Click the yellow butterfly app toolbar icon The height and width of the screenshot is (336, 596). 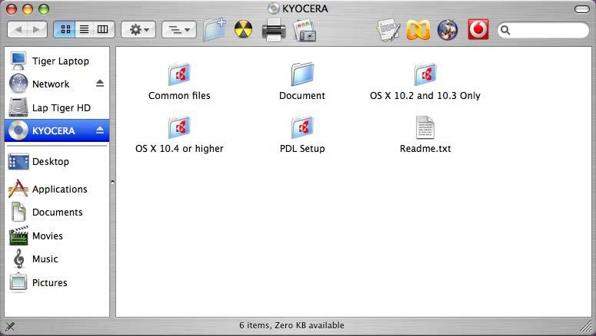[x=418, y=30]
